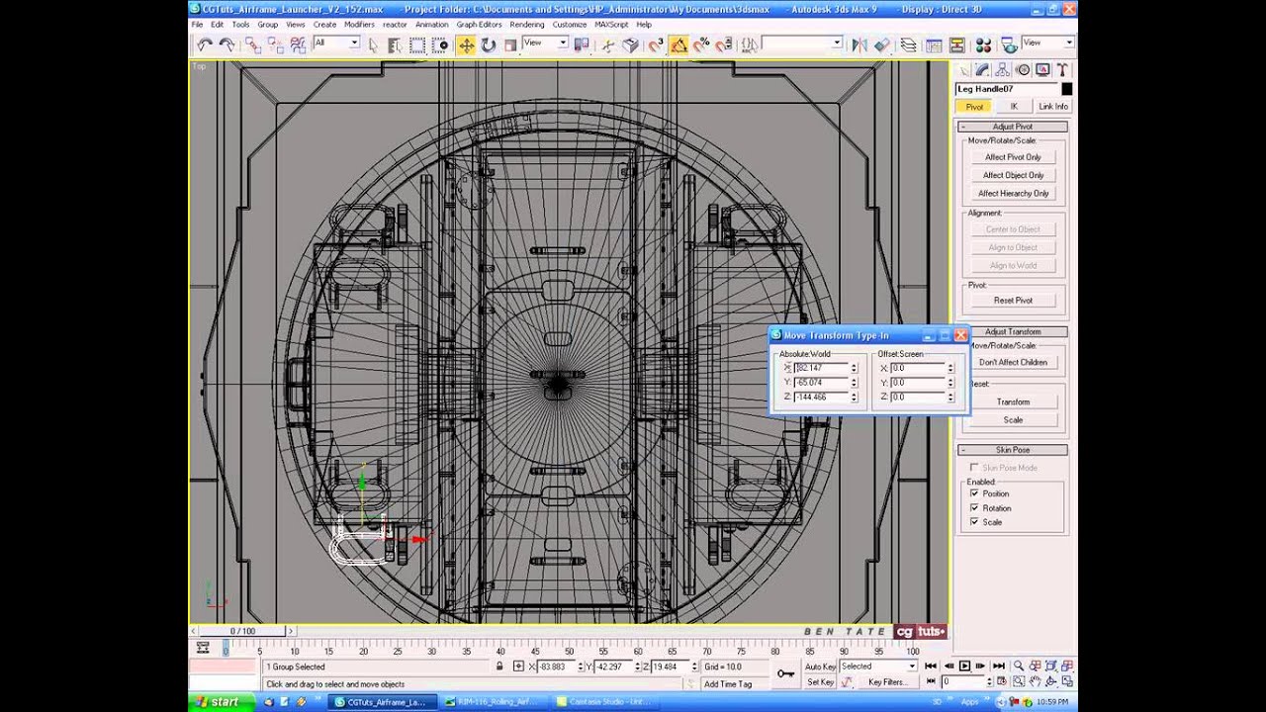Open the Layer Manager
This screenshot has width=1266, height=712.
tap(908, 44)
